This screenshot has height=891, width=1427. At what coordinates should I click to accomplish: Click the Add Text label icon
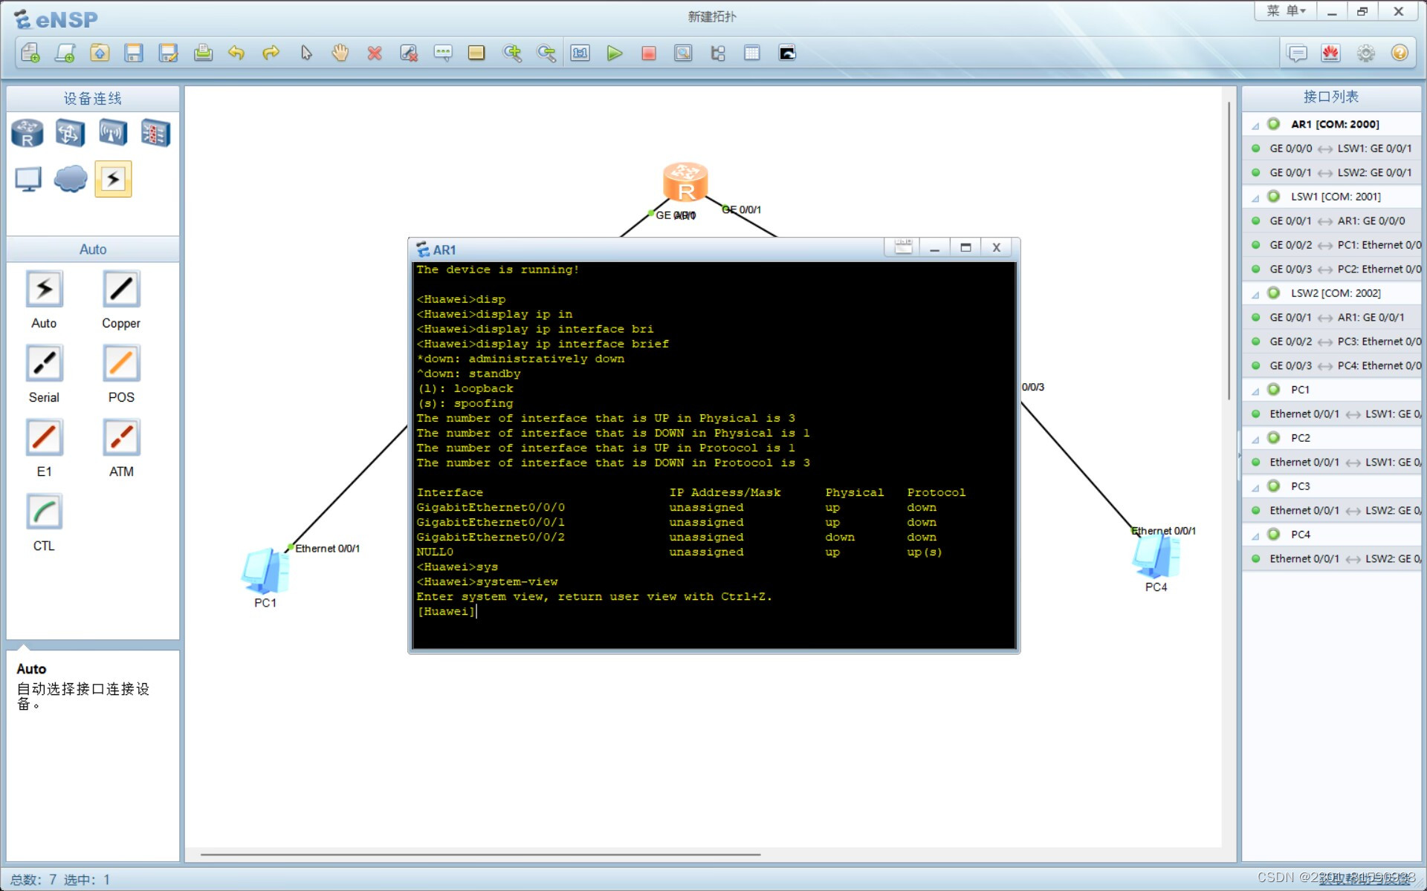443,53
